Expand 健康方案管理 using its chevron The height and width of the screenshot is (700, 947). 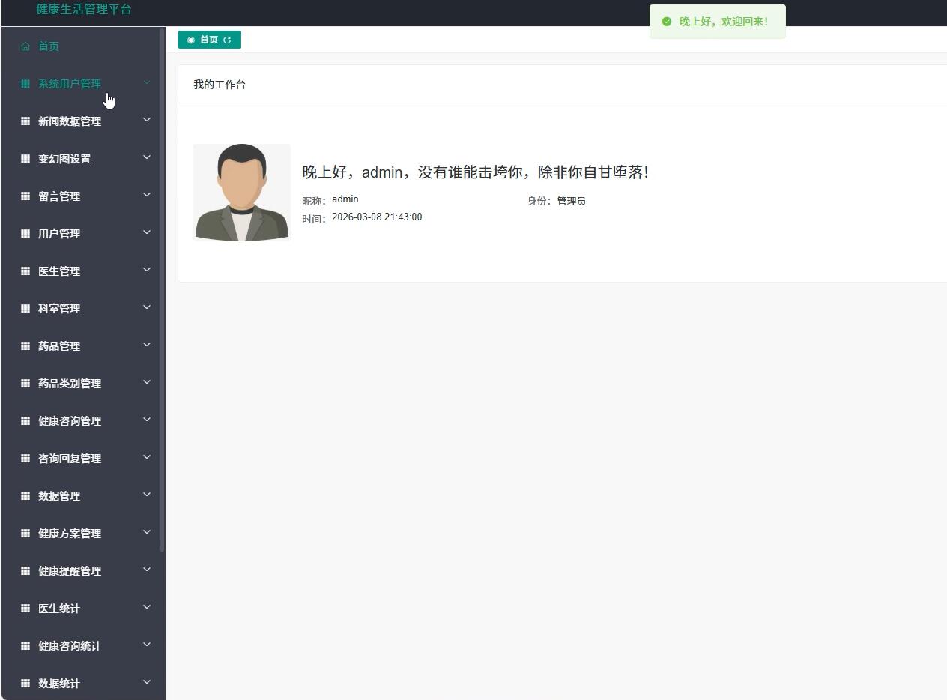pos(147,532)
